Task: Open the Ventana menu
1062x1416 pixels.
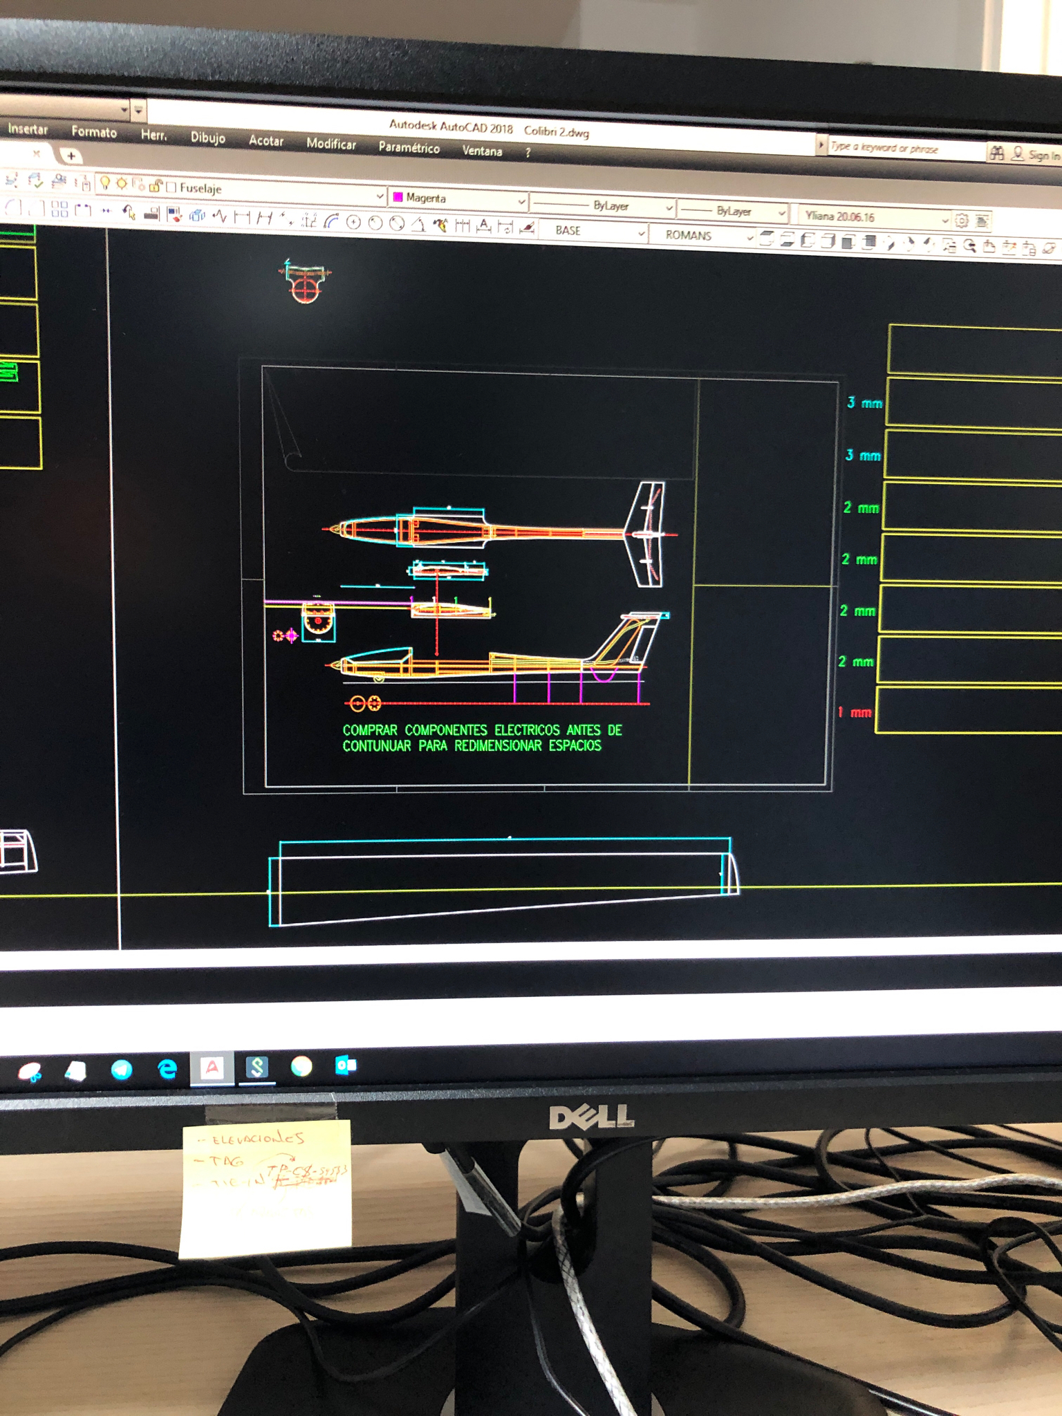Action: [x=482, y=151]
